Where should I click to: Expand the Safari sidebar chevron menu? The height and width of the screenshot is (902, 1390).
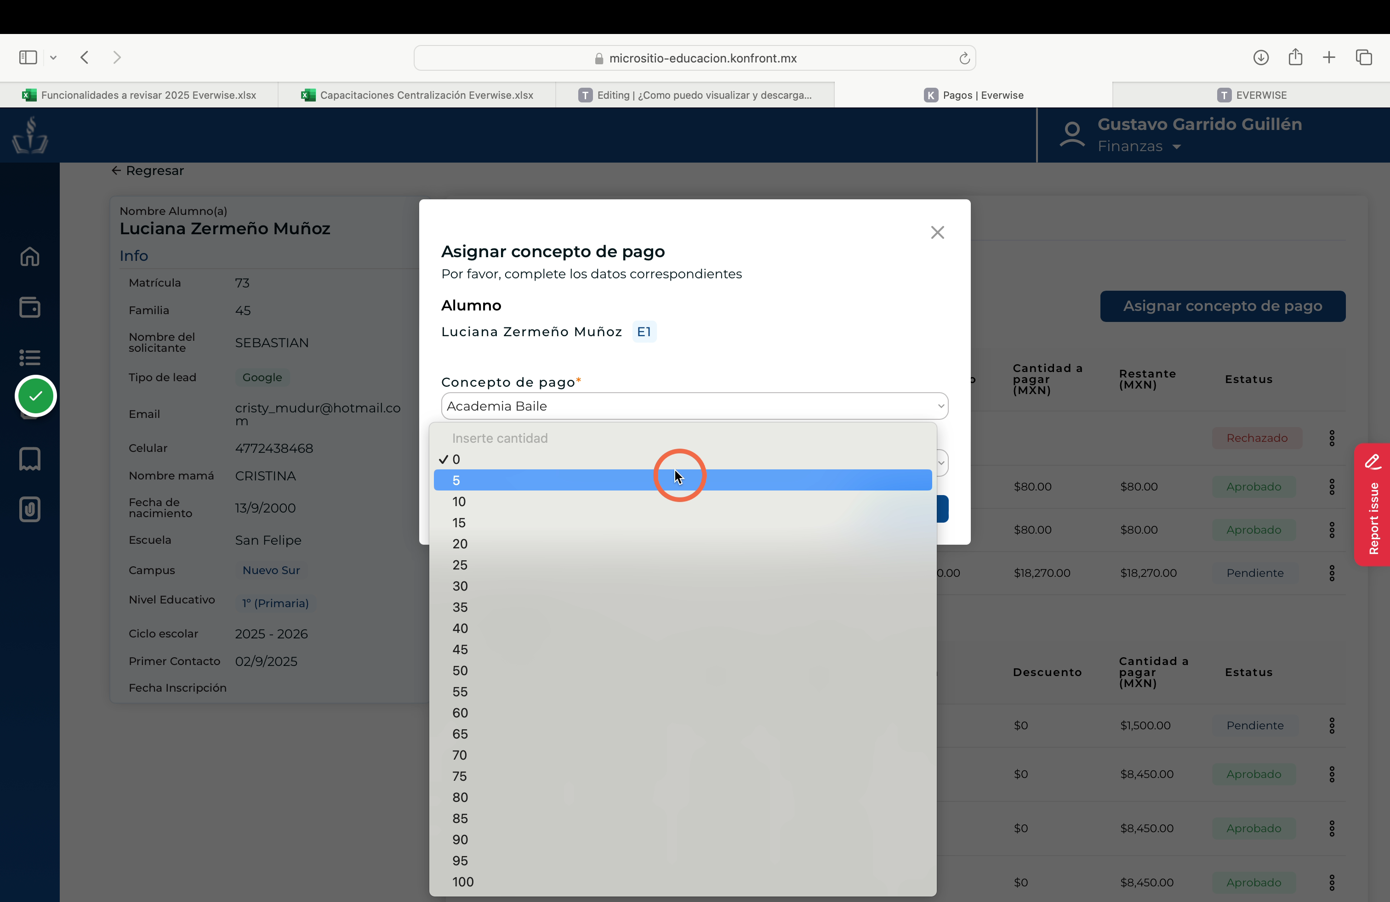[53, 57]
